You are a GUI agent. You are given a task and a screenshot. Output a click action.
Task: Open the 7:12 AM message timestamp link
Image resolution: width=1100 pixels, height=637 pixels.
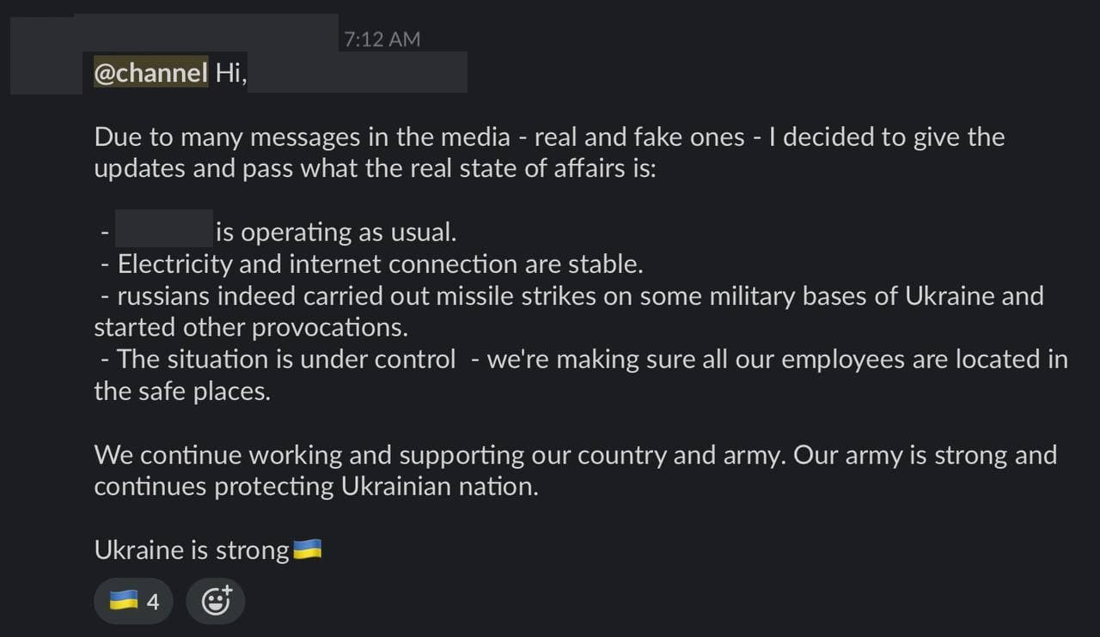pyautogui.click(x=382, y=39)
